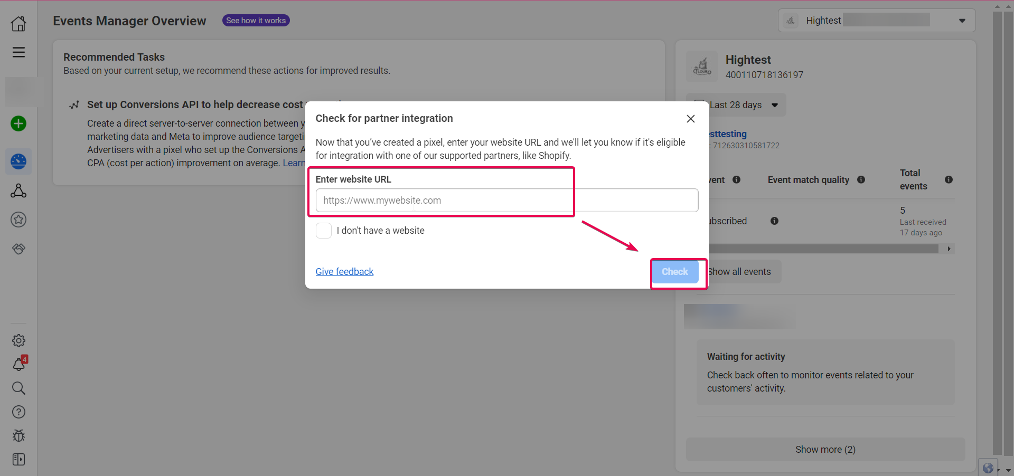Close the partner integration dialog

click(x=690, y=119)
